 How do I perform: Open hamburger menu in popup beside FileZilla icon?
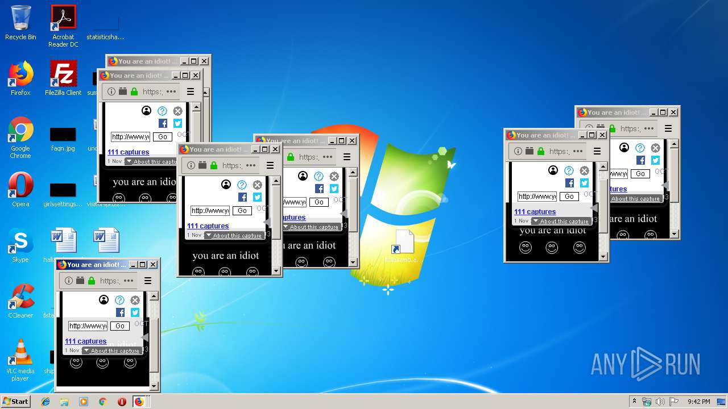(191, 91)
